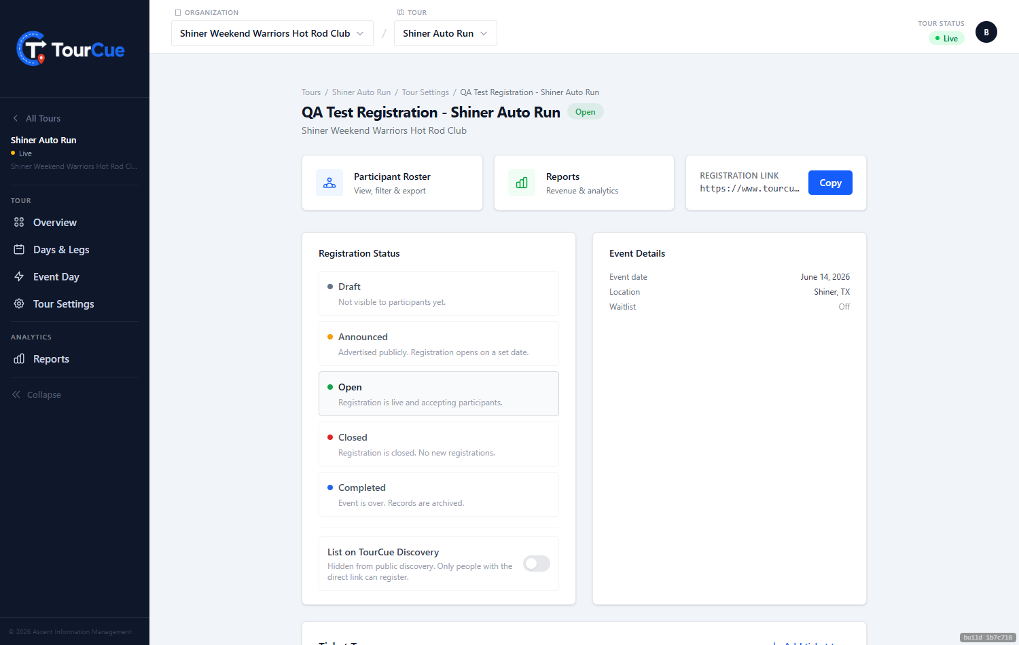Click the registration link URL text
Viewport: 1019px width, 645px height.
coord(749,189)
